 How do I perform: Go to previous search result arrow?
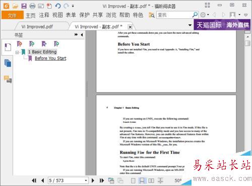coord(214,15)
